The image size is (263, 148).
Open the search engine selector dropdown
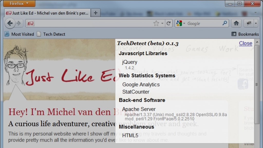point(181,23)
